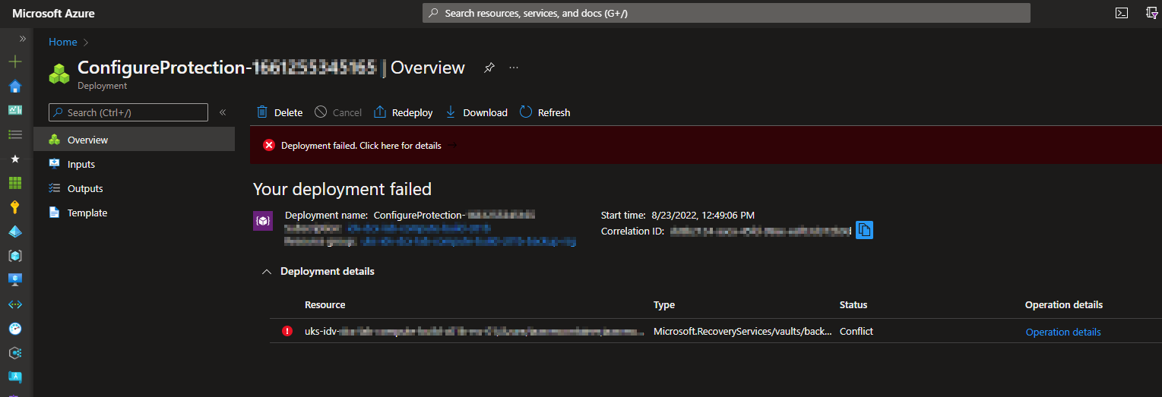Open the Operation details link
This screenshot has width=1162, height=397.
(1063, 332)
